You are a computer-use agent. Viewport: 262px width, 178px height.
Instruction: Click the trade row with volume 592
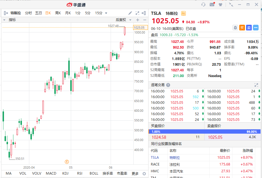(177, 97)
